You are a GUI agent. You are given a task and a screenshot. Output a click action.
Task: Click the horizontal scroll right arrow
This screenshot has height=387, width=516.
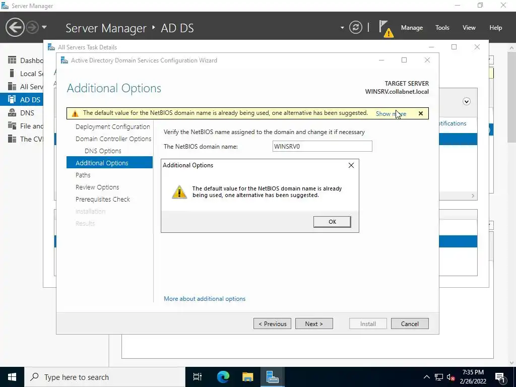pyautogui.click(x=473, y=196)
